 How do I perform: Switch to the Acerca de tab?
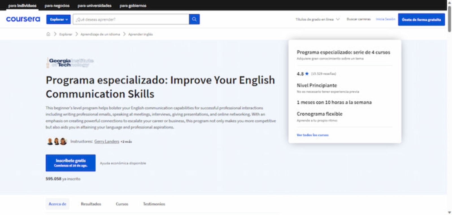[57, 204]
